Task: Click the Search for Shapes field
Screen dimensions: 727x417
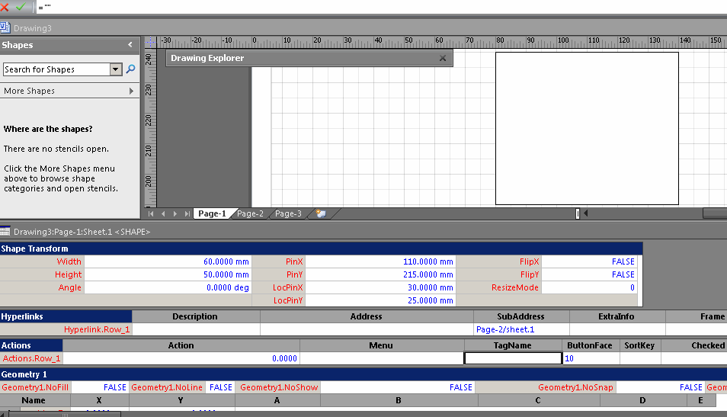Action: click(x=56, y=69)
